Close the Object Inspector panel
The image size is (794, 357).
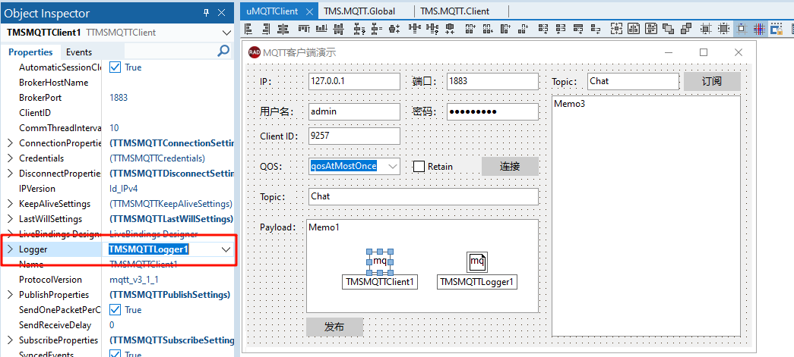pyautogui.click(x=221, y=14)
